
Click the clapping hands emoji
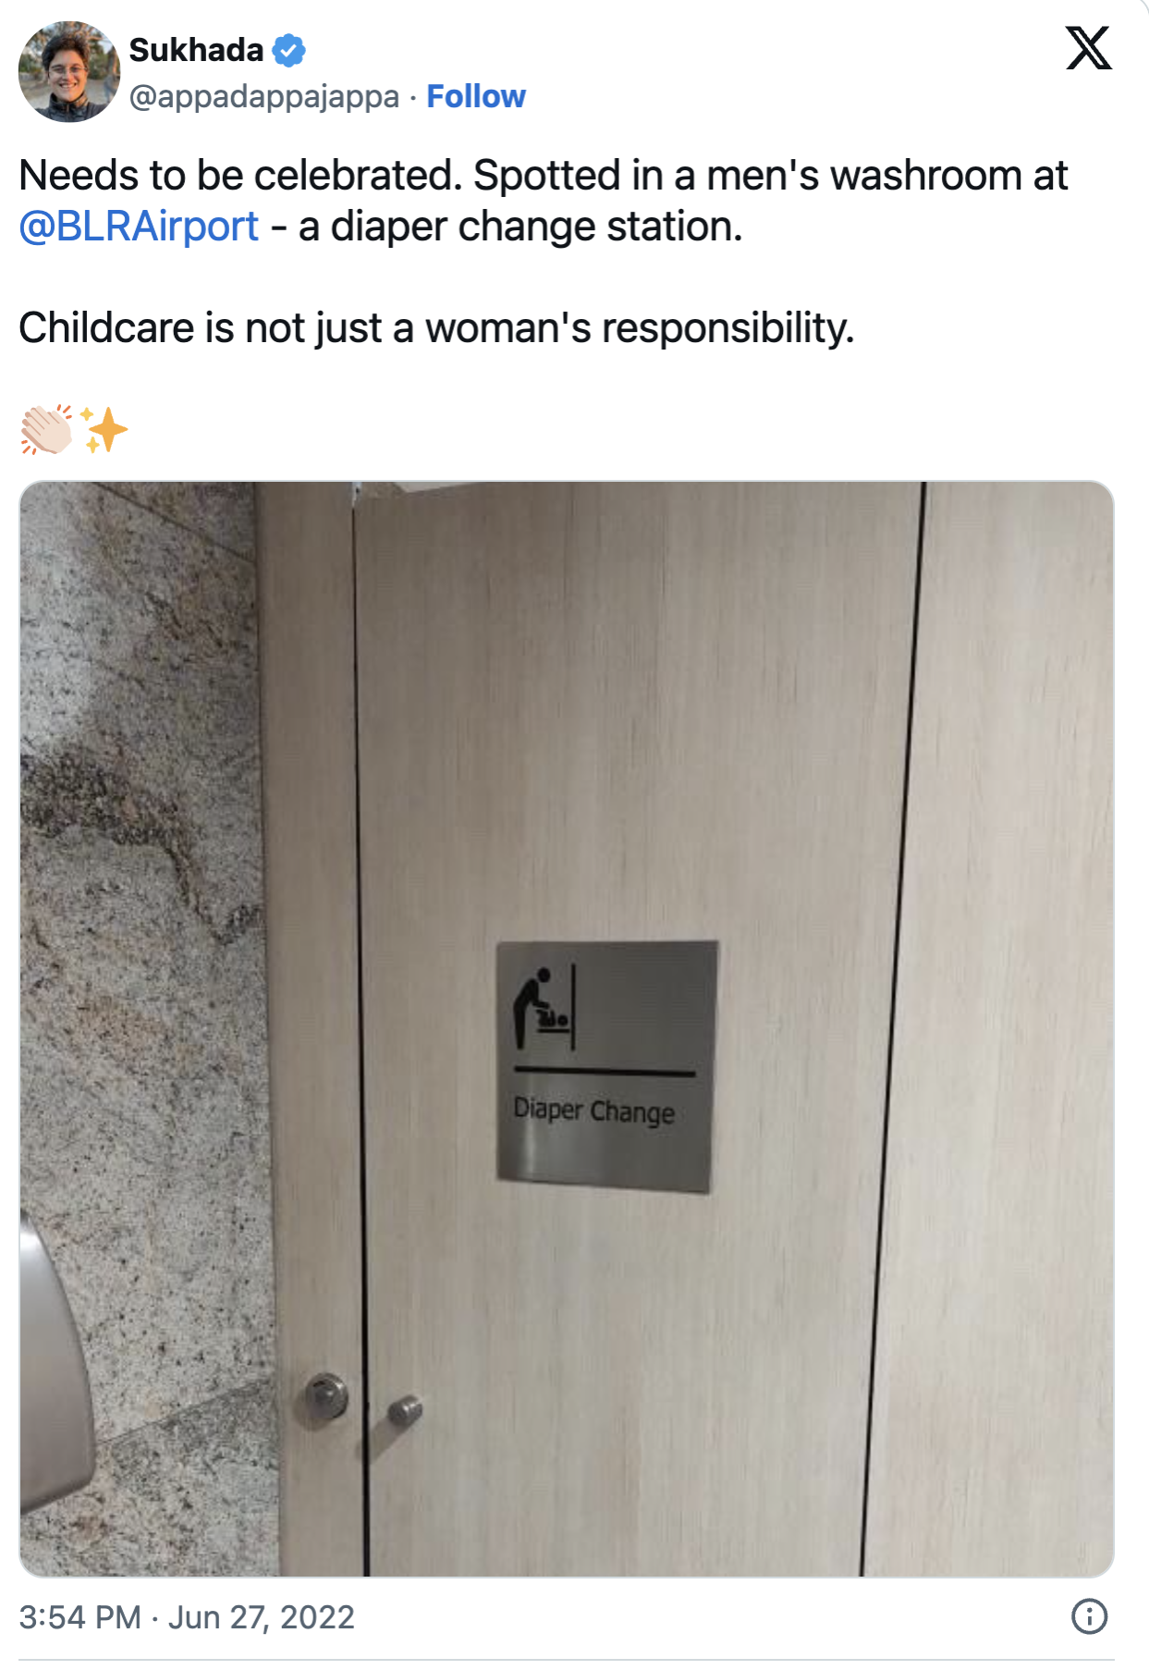click(x=46, y=430)
